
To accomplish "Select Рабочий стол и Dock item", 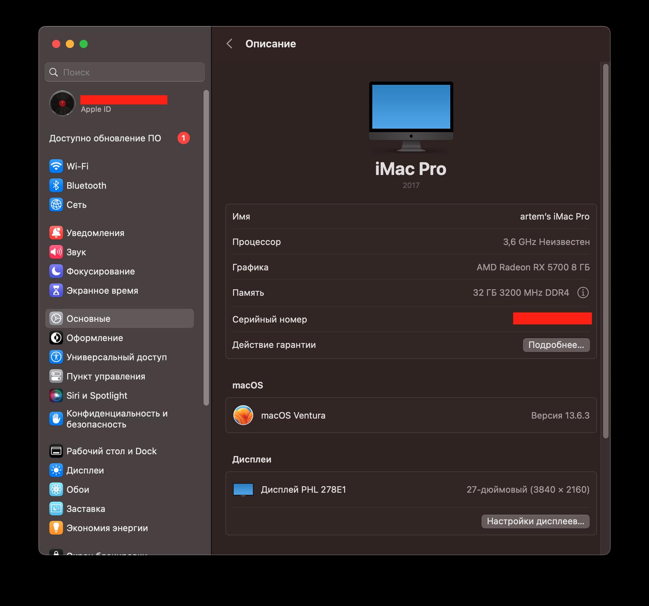I will [x=111, y=451].
